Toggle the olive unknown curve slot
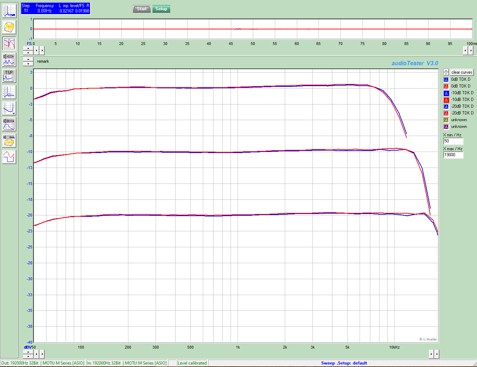 point(447,120)
